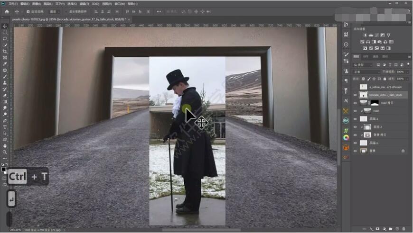Open the Image menu
The image size is (413, 233).
click(x=37, y=4)
